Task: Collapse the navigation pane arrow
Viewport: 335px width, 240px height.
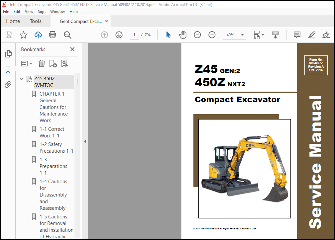Action: 85,141
